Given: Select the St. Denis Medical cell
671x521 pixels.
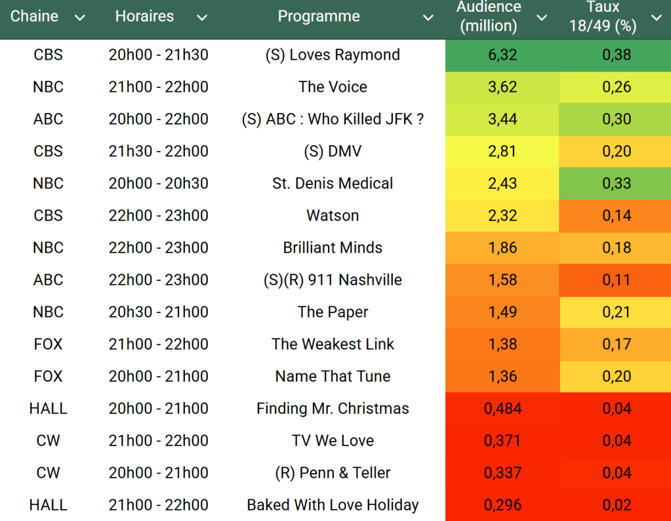Looking at the screenshot, I should point(333,184).
